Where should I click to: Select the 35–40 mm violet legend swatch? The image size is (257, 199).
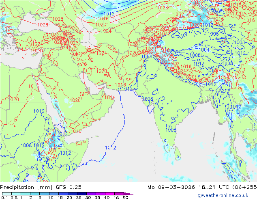[101, 194]
